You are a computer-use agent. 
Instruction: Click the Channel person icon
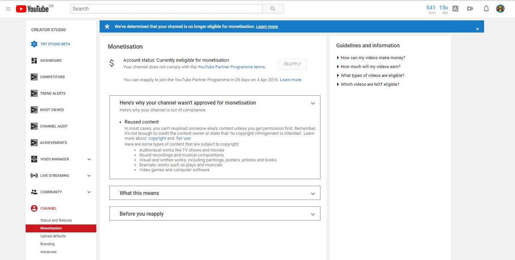[x=34, y=209]
